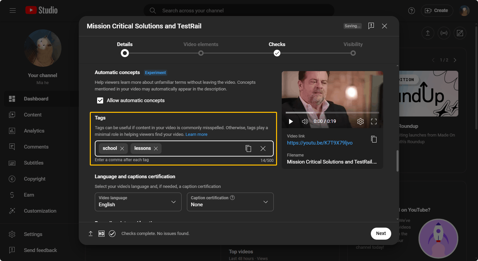Image resolution: width=478 pixels, height=261 pixels.
Task: Open video player settings gear
Action: 361,121
